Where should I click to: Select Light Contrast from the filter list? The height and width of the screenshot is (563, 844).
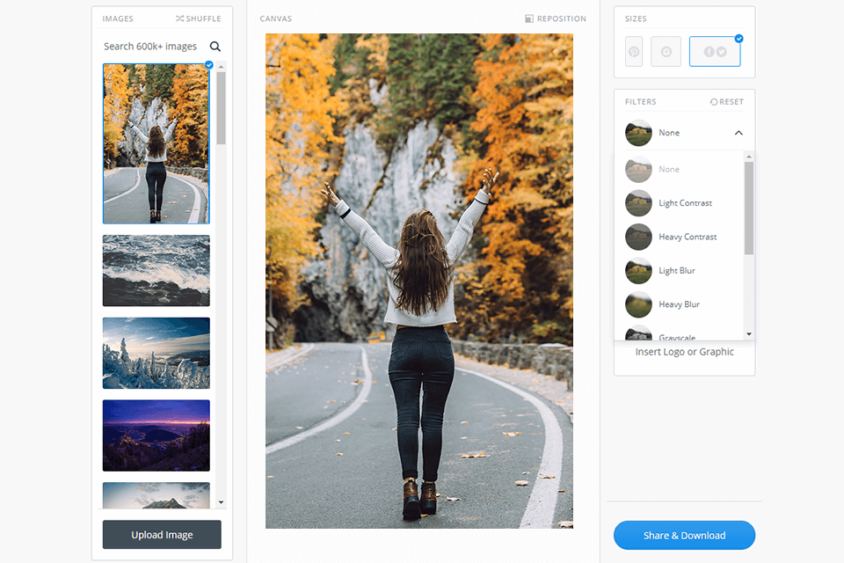click(x=685, y=203)
